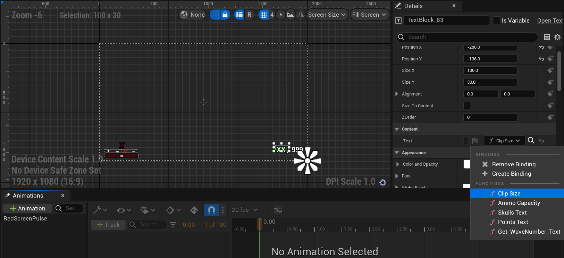The image size is (564, 258).
Task: Check the Size To Content box
Action: [467, 106]
